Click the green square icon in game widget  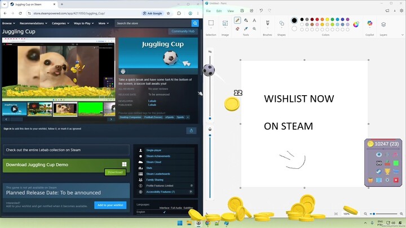pyautogui.click(x=396, y=163)
